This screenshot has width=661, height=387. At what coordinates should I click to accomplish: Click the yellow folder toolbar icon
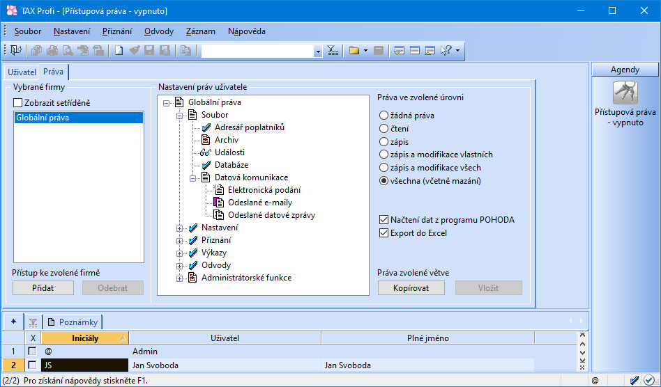[x=354, y=51]
